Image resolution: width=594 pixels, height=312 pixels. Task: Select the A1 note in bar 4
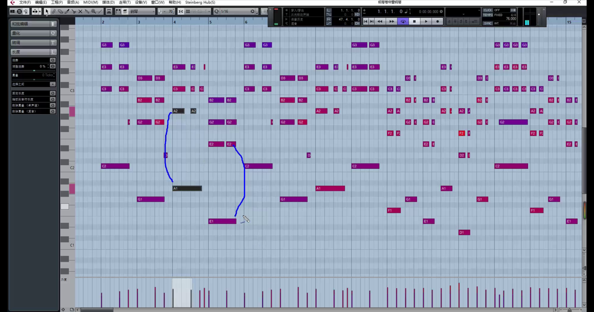click(x=187, y=188)
